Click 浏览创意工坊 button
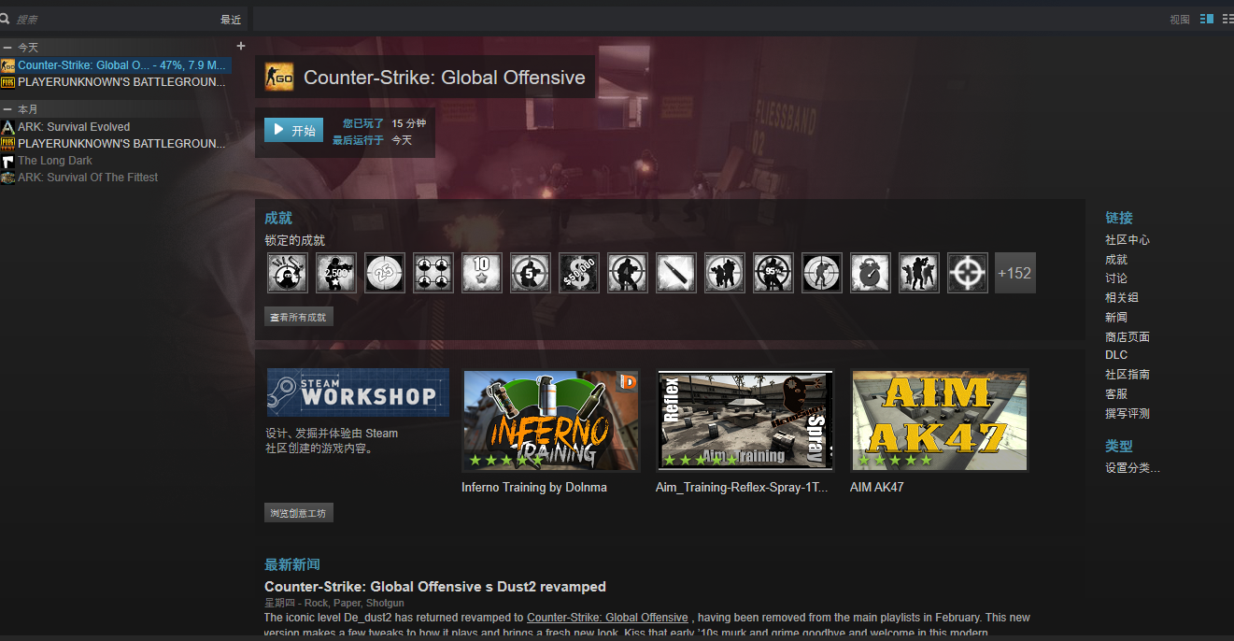 [299, 513]
